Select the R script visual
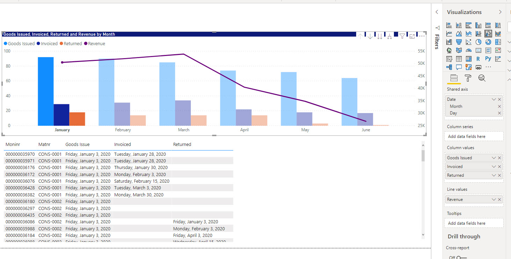The height and width of the screenshot is (259, 511). click(478, 59)
